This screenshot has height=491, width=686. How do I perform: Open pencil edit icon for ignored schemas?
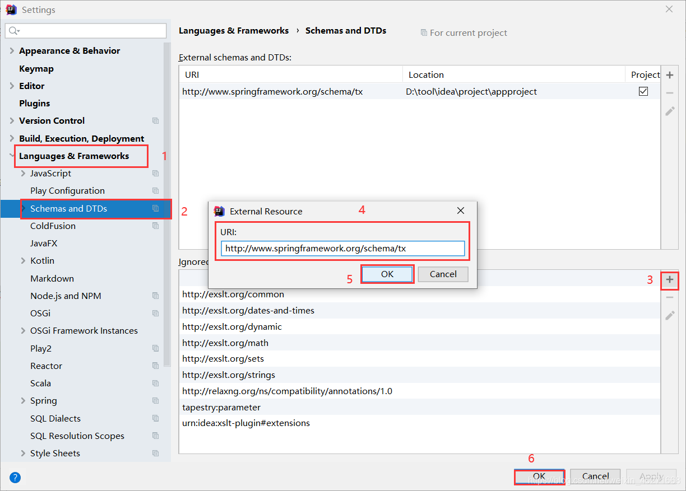point(670,315)
